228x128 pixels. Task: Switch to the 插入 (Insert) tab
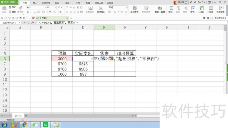pos(35,3)
